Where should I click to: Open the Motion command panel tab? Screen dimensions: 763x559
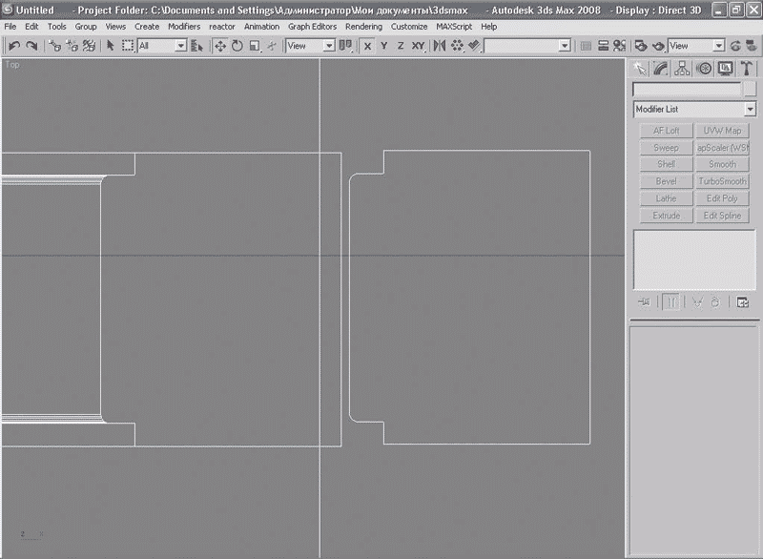pyautogui.click(x=704, y=69)
